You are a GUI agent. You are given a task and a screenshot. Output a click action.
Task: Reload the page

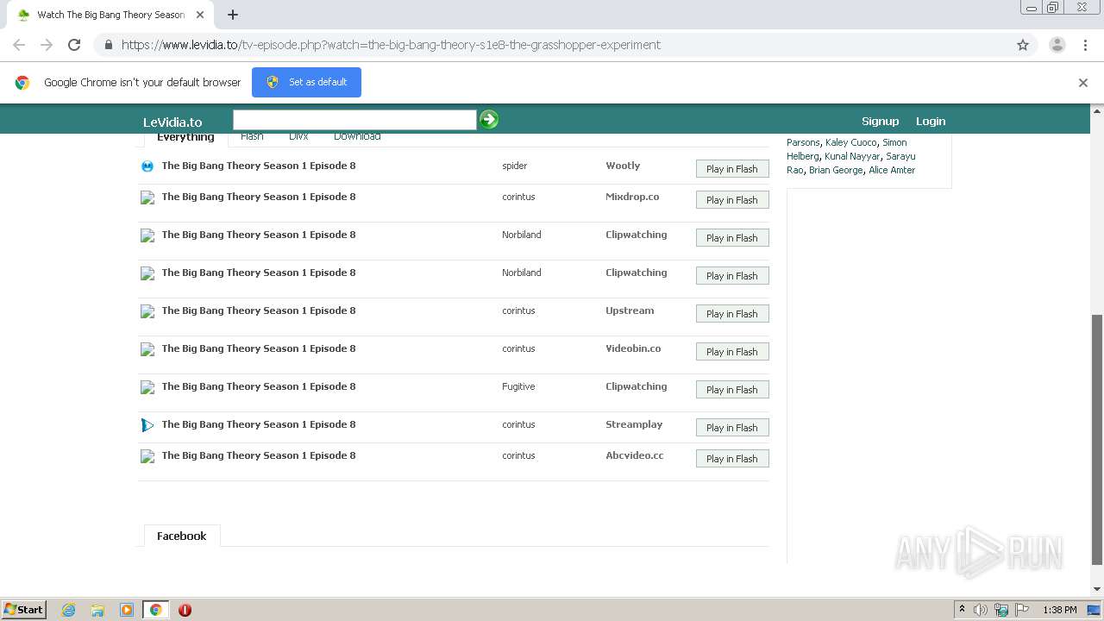74,45
